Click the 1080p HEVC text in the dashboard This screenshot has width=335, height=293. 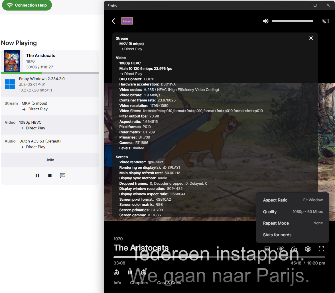[30, 122]
